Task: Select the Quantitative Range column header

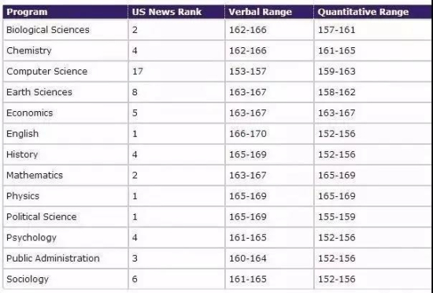Action: pos(363,12)
